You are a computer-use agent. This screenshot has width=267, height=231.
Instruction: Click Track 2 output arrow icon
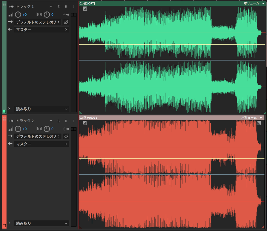click(x=10, y=143)
